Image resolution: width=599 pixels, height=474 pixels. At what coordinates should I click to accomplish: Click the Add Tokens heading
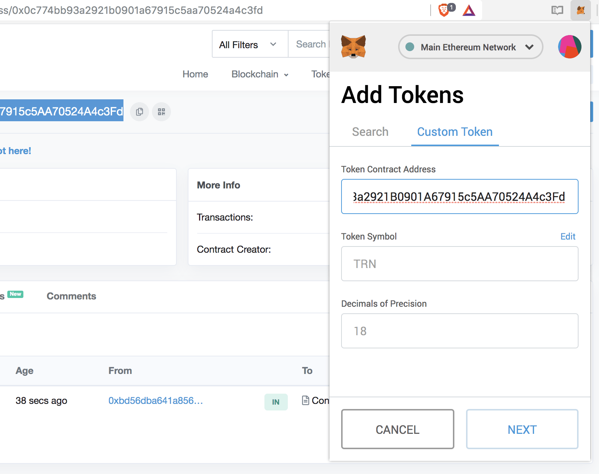(402, 95)
